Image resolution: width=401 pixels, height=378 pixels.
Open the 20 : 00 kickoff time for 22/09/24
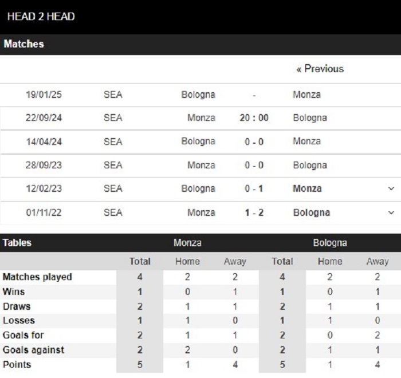254,118
